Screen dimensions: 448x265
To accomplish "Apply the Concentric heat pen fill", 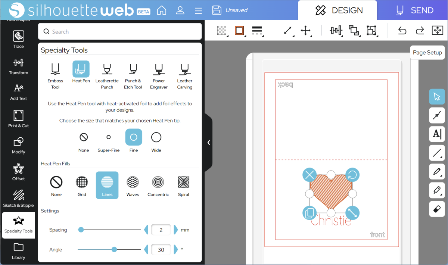I will [x=158, y=185].
